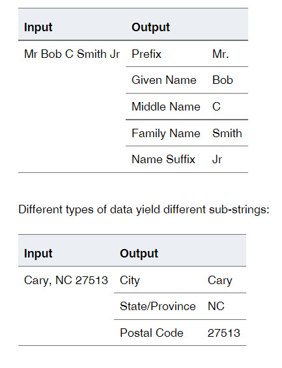Click the Given Name label

[164, 80]
